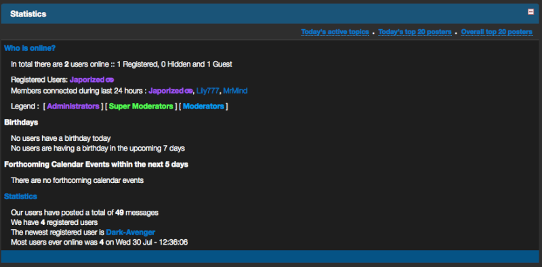
Task: Open the Administrators group in legend
Action: (x=73, y=106)
